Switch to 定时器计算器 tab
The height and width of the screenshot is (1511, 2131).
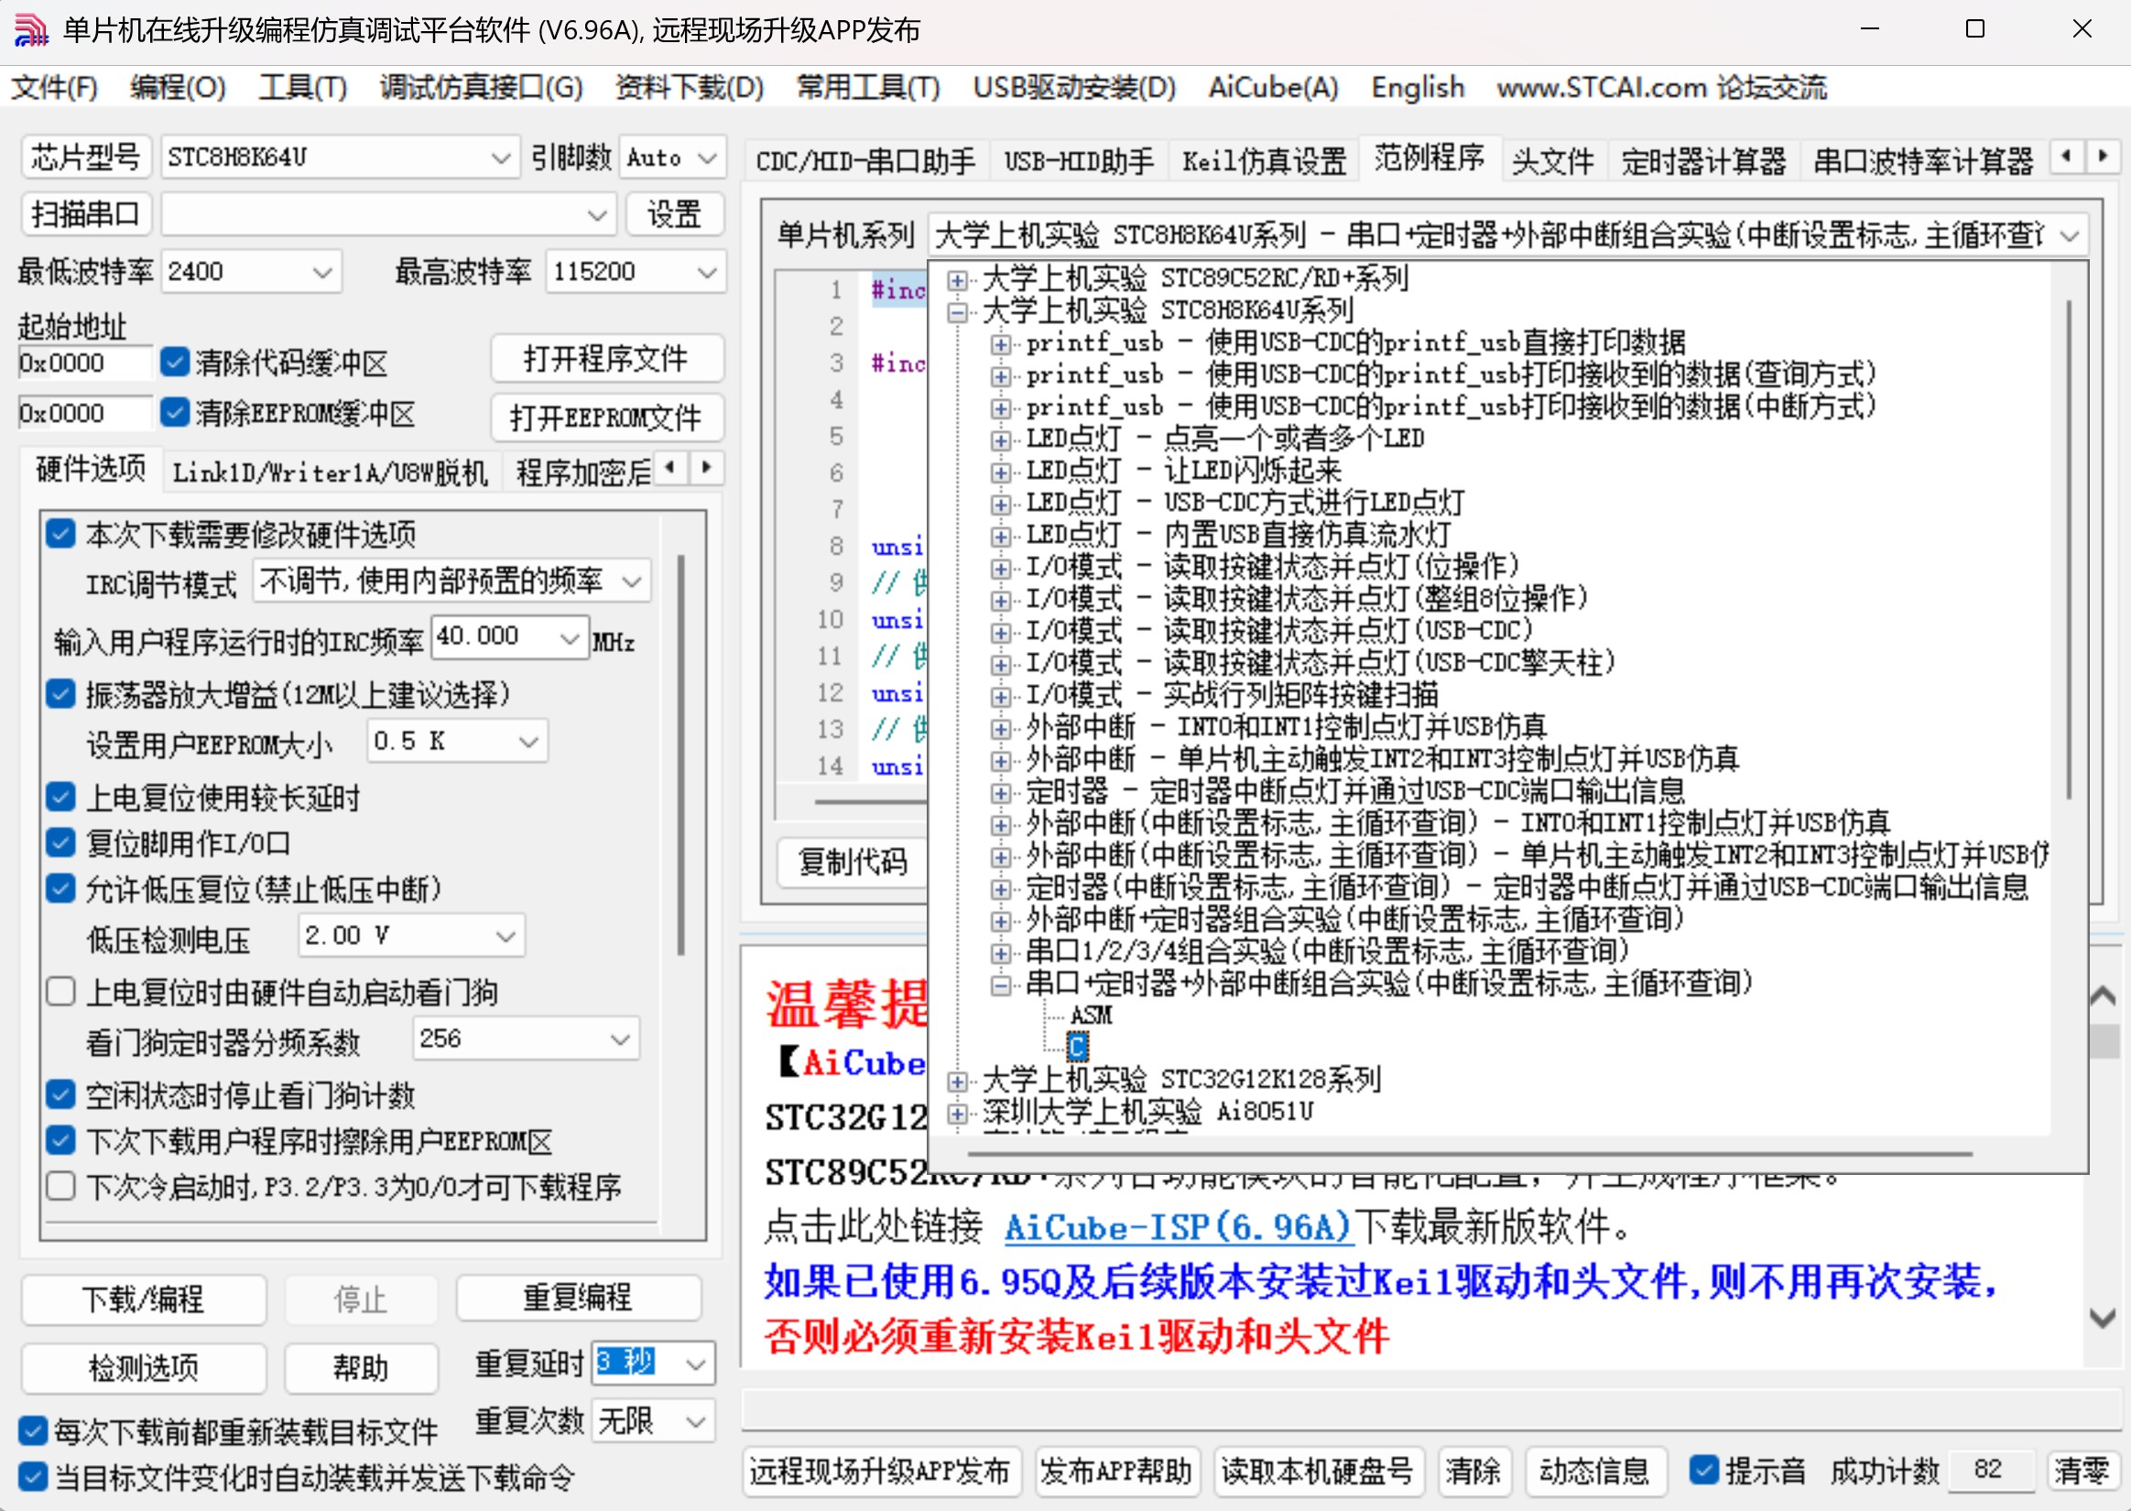coord(1702,161)
